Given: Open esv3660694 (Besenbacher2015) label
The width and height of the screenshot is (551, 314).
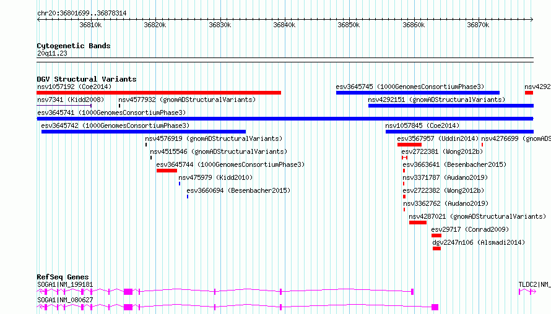Looking at the screenshot, I should click(238, 190).
